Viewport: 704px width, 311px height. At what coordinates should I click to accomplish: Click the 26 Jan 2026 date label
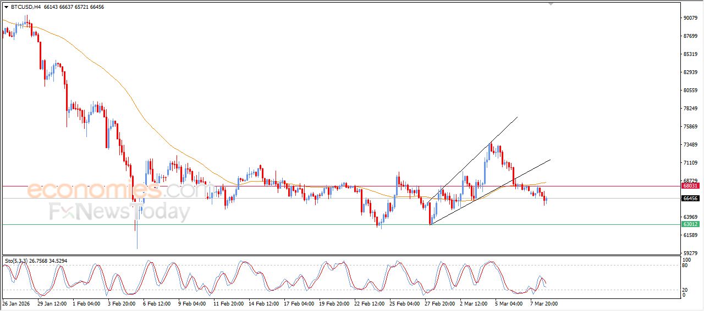[15, 303]
